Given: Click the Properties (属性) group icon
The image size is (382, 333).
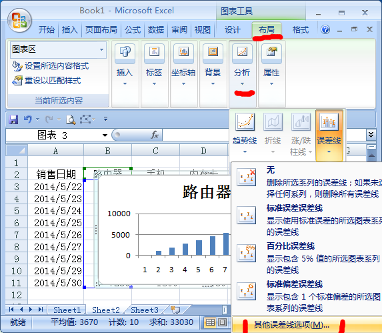Looking at the screenshot, I should coord(271,52).
